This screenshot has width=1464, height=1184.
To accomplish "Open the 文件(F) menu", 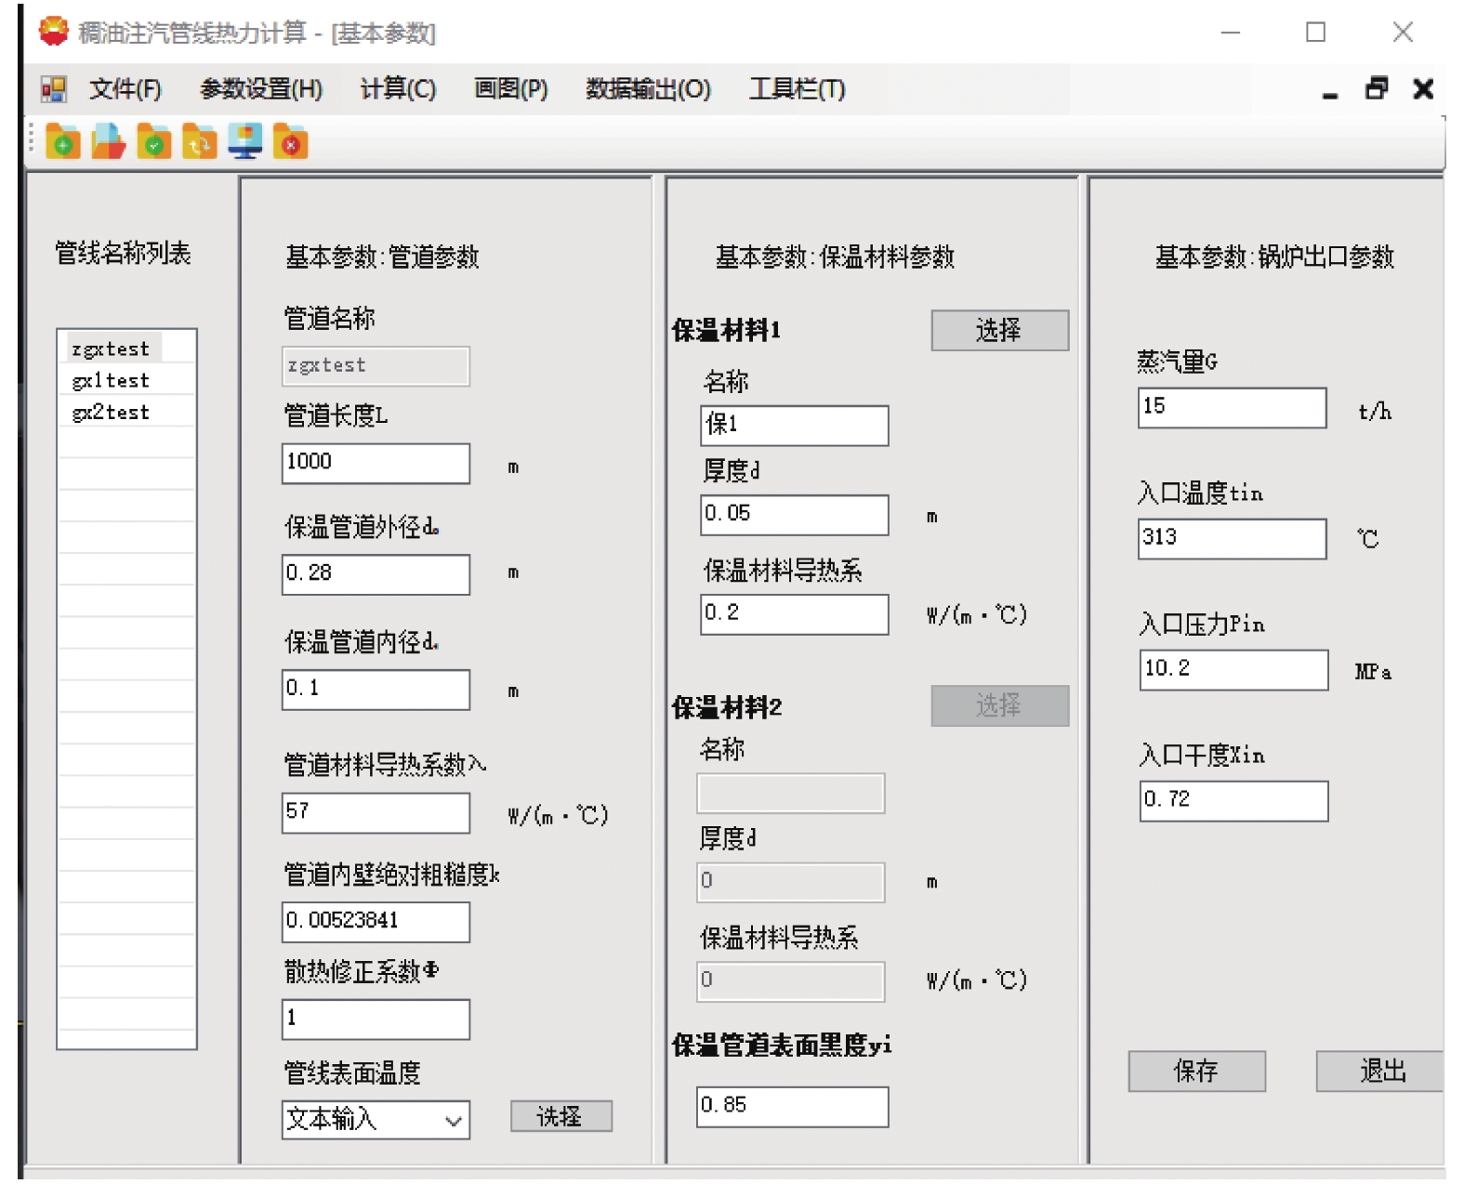I will point(125,89).
